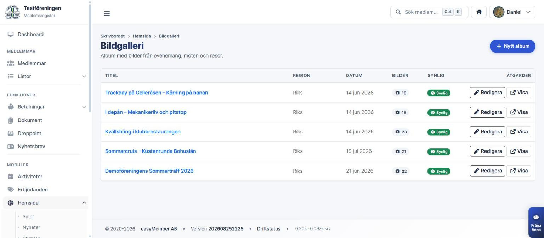The width and height of the screenshot is (544, 238).
Task: Open Dashboard in the sidebar
Action: click(30, 35)
